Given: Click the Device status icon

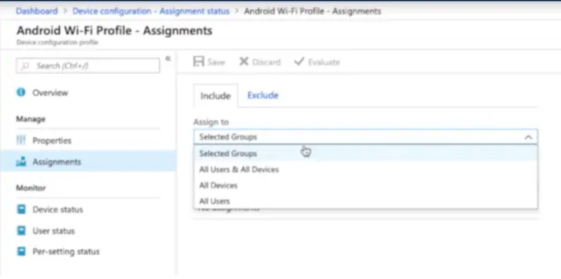Looking at the screenshot, I should click(21, 210).
